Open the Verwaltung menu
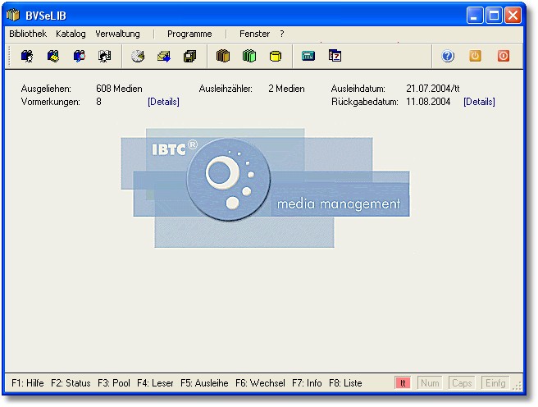The image size is (538, 407). 117,34
